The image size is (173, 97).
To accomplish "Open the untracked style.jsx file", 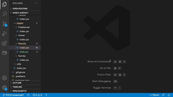I will [25, 52].
